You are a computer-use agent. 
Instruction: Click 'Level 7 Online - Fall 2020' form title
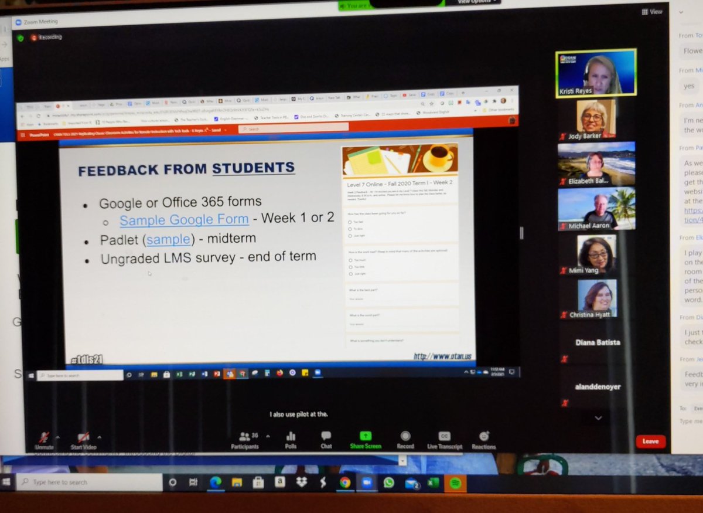coord(400,183)
